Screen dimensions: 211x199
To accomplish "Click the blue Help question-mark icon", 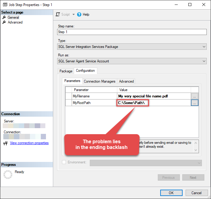I will 79,14.
